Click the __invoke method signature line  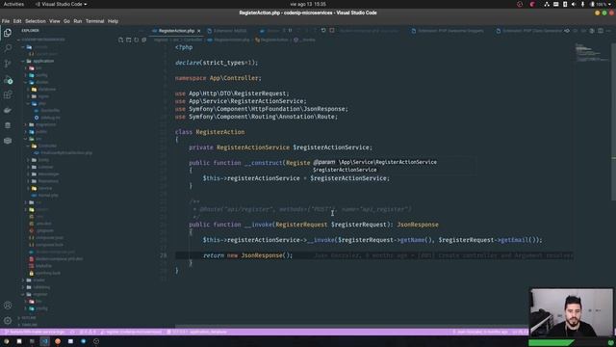(314, 225)
